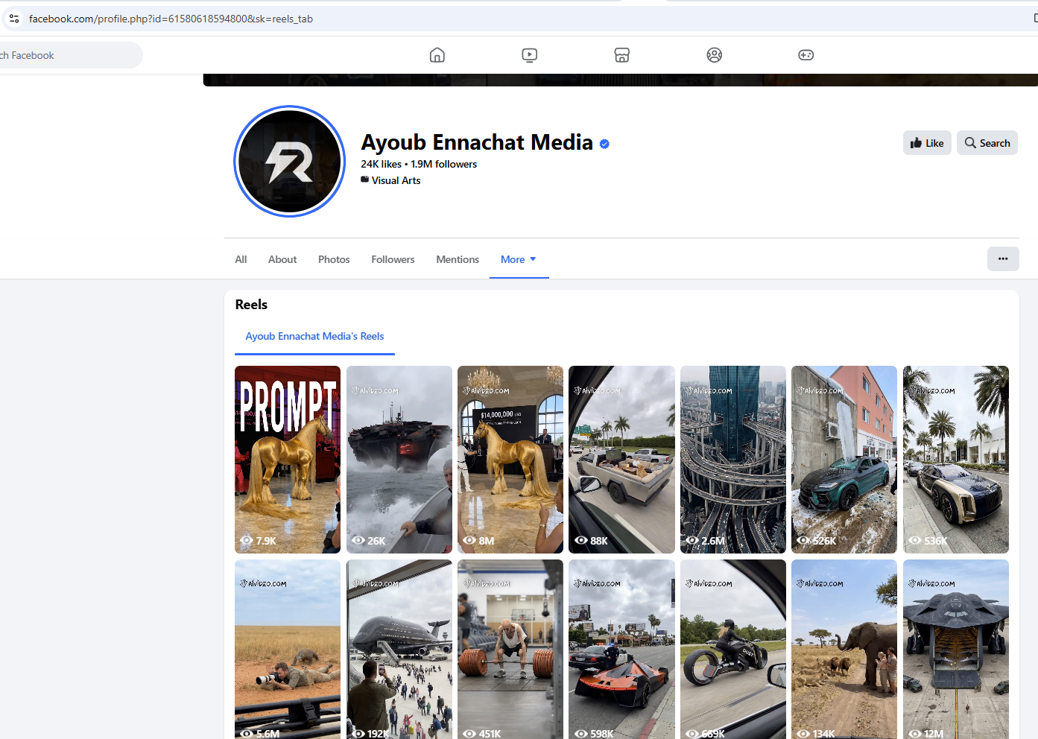Open the Video tab icon
1038x739 pixels.
tap(530, 55)
